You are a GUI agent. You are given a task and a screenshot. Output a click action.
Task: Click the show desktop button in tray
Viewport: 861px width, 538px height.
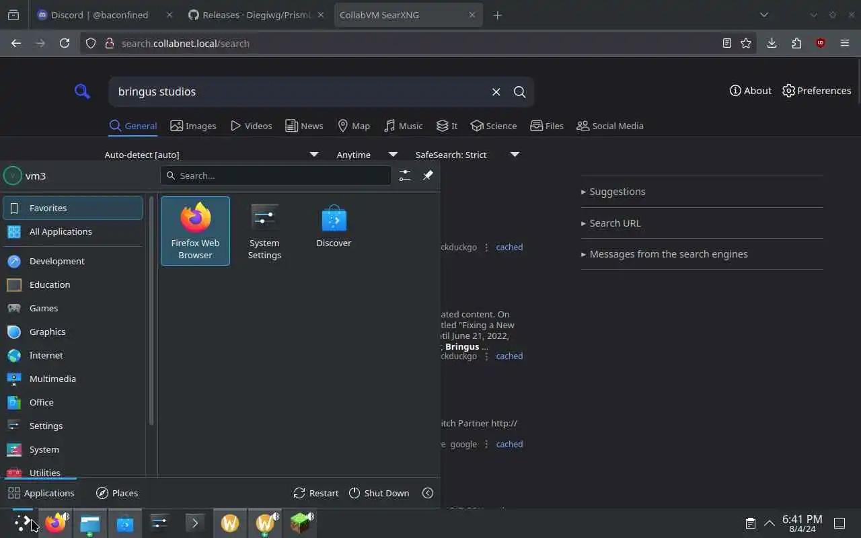coord(839,523)
